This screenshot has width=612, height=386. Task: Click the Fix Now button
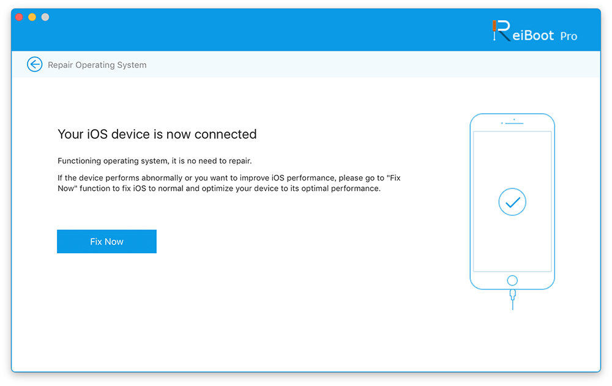coord(106,242)
